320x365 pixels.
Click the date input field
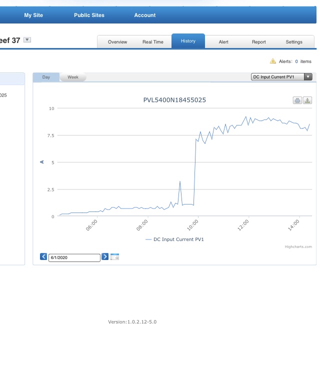pyautogui.click(x=74, y=257)
